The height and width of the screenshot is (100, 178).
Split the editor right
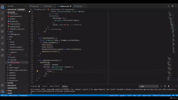pos(172,6)
